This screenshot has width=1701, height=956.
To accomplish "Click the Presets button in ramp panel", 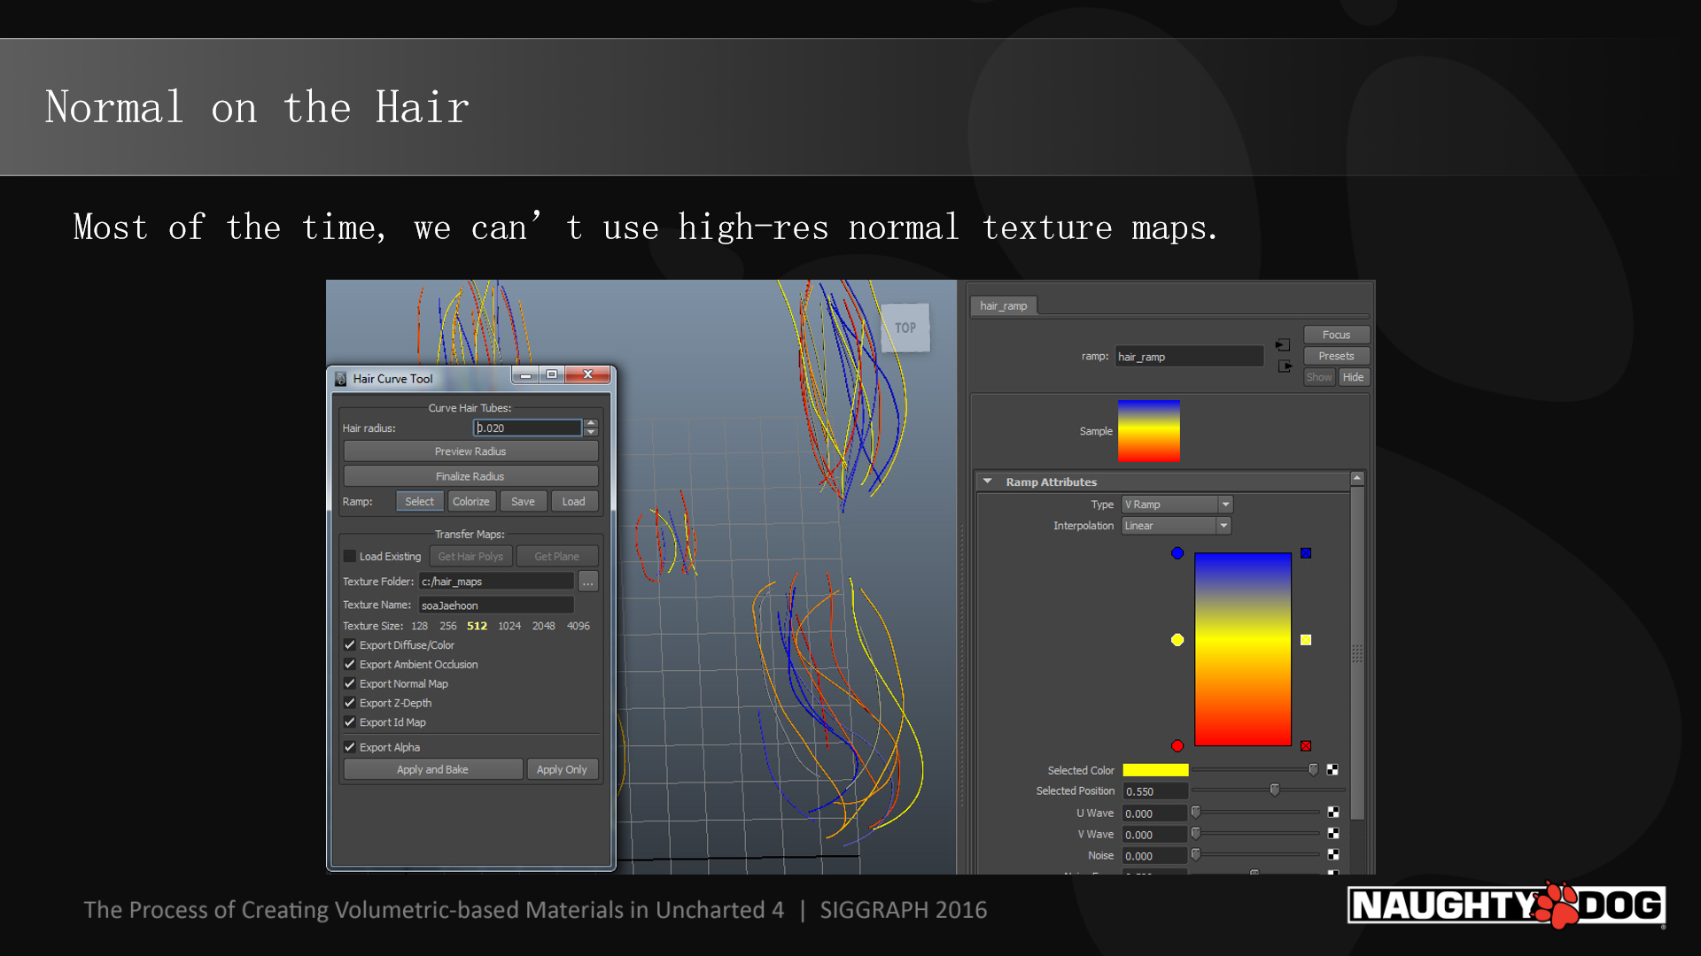I will click(x=1332, y=356).
